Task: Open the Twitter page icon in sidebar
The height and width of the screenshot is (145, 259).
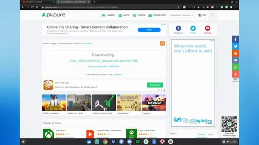Action: 193,28
